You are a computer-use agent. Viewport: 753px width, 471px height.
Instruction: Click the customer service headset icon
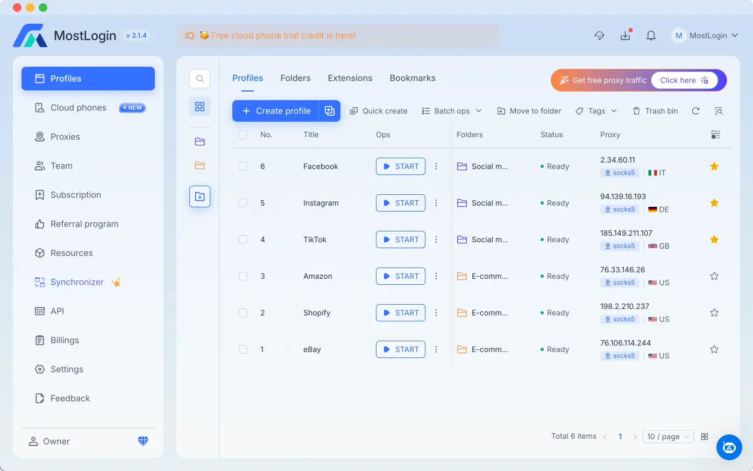[x=599, y=36]
